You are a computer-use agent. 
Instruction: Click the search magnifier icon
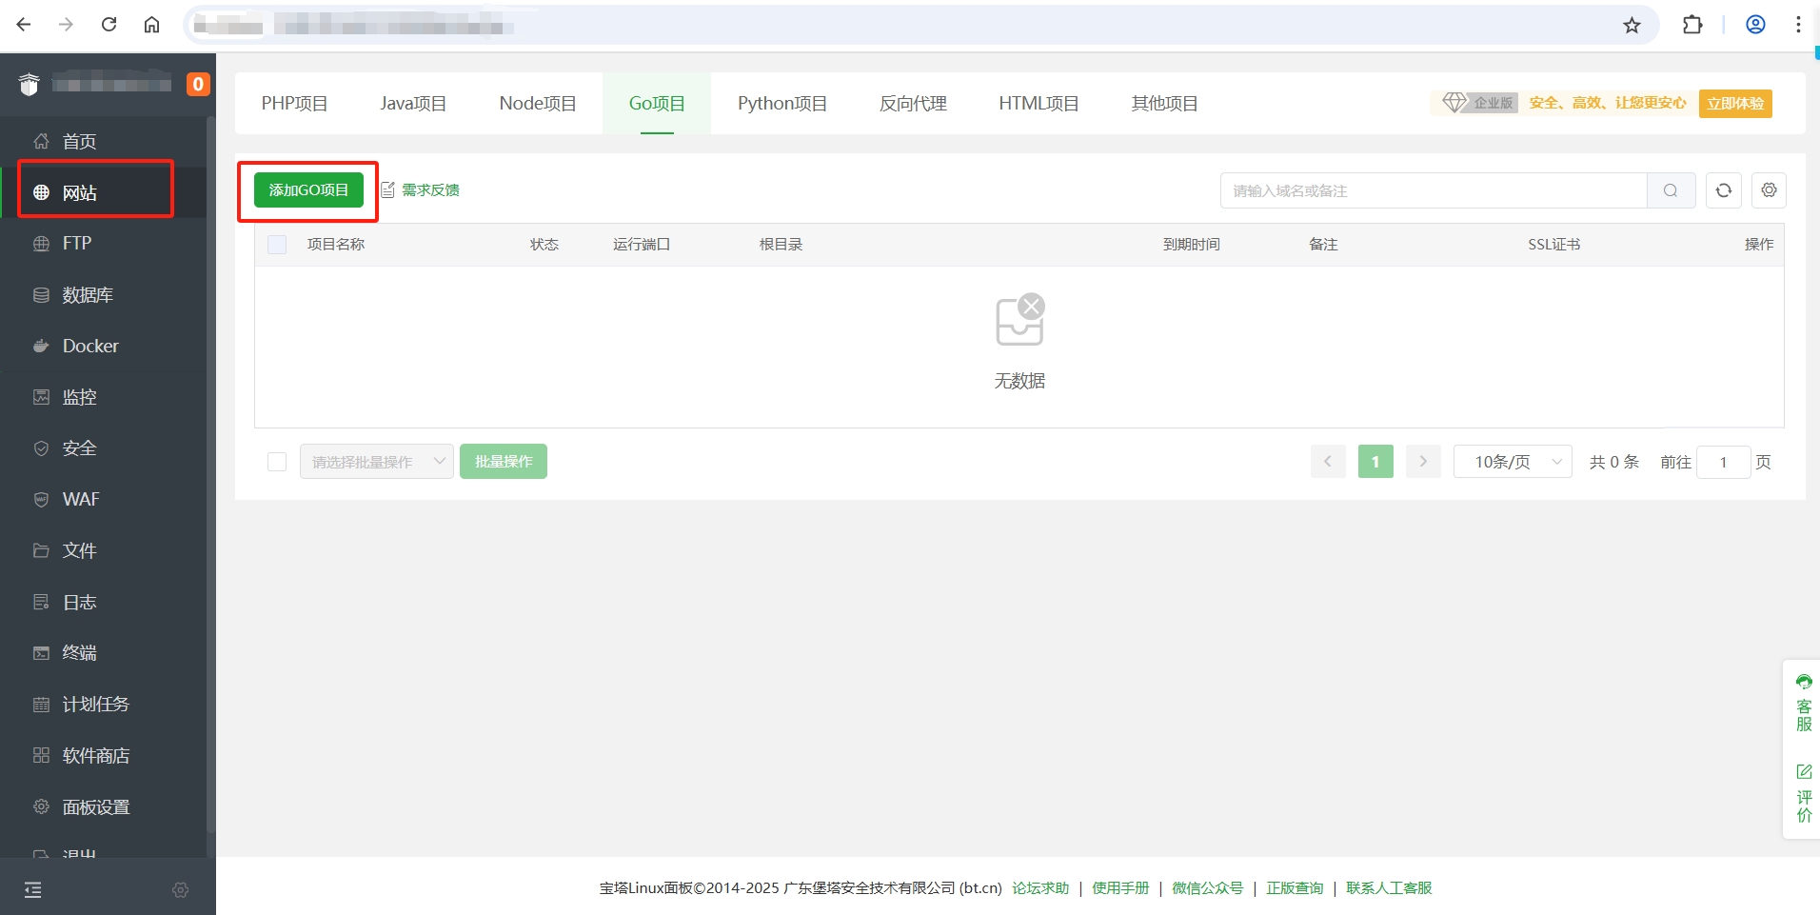pyautogui.click(x=1671, y=190)
